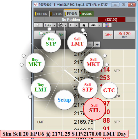Image resolution: width=138 pixels, height=139 pixels.
Task: Choose the Buy LMT circle in the radial menu
Action: coord(41,88)
